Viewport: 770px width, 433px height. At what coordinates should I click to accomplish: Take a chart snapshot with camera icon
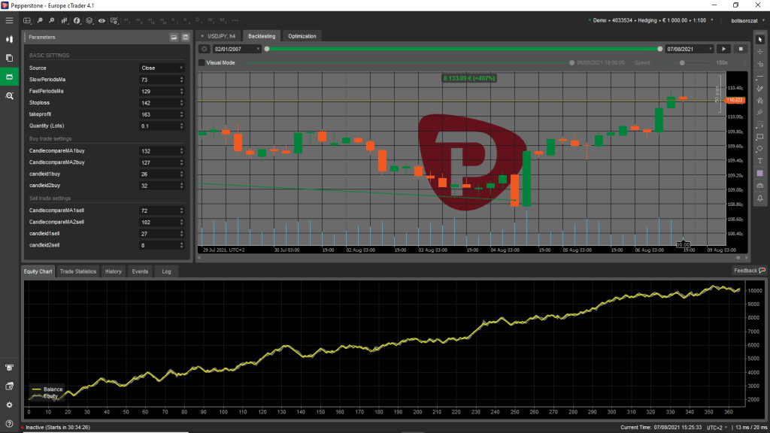(760, 185)
